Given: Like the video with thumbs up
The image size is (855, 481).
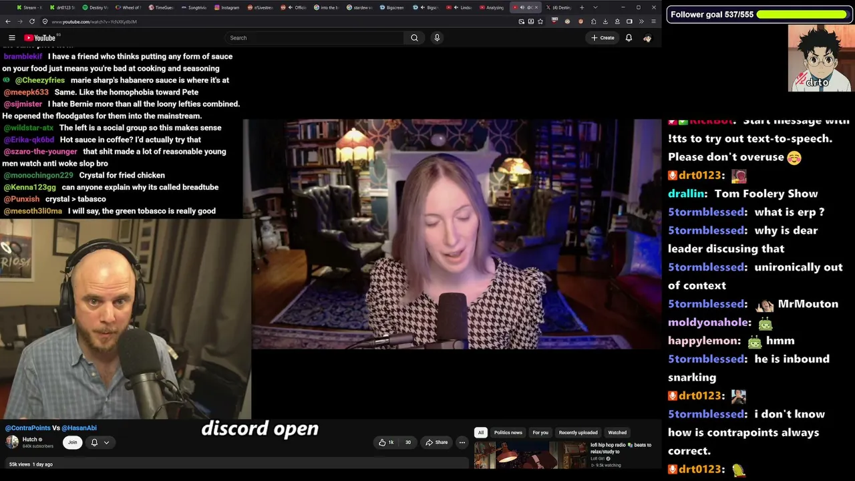Looking at the screenshot, I should click(386, 442).
